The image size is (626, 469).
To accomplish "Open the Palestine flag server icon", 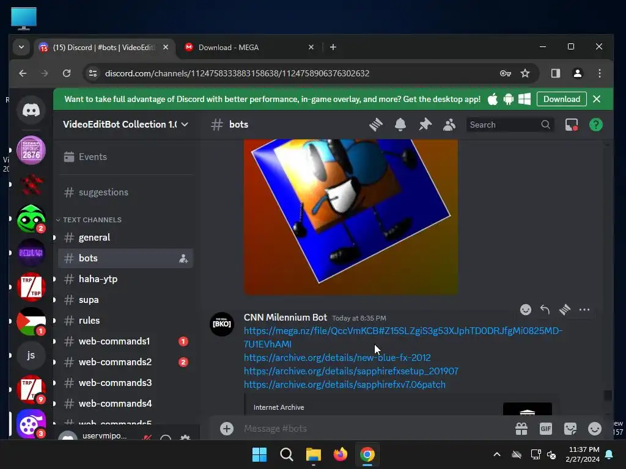I will (x=31, y=321).
